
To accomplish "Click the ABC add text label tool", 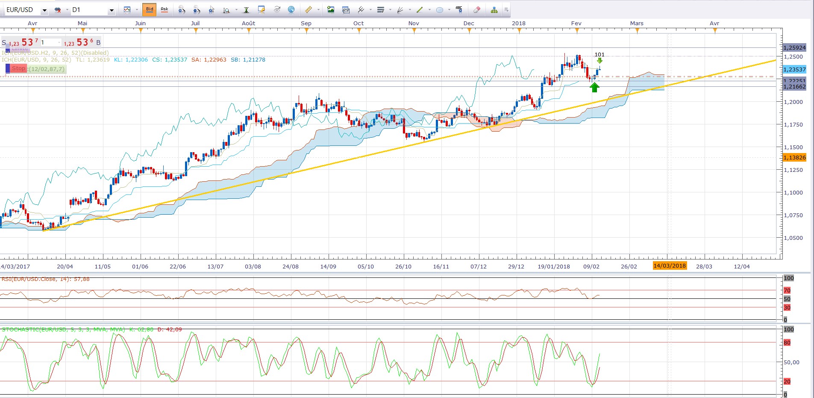I will [459, 9].
